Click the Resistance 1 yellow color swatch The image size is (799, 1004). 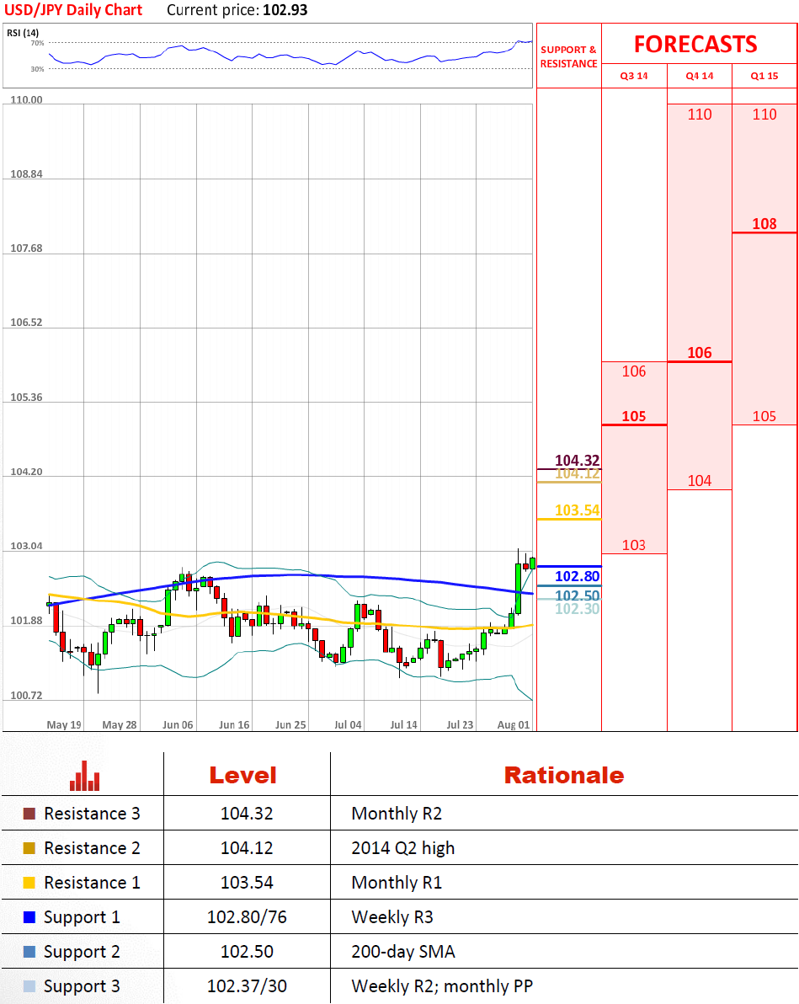pos(29,883)
